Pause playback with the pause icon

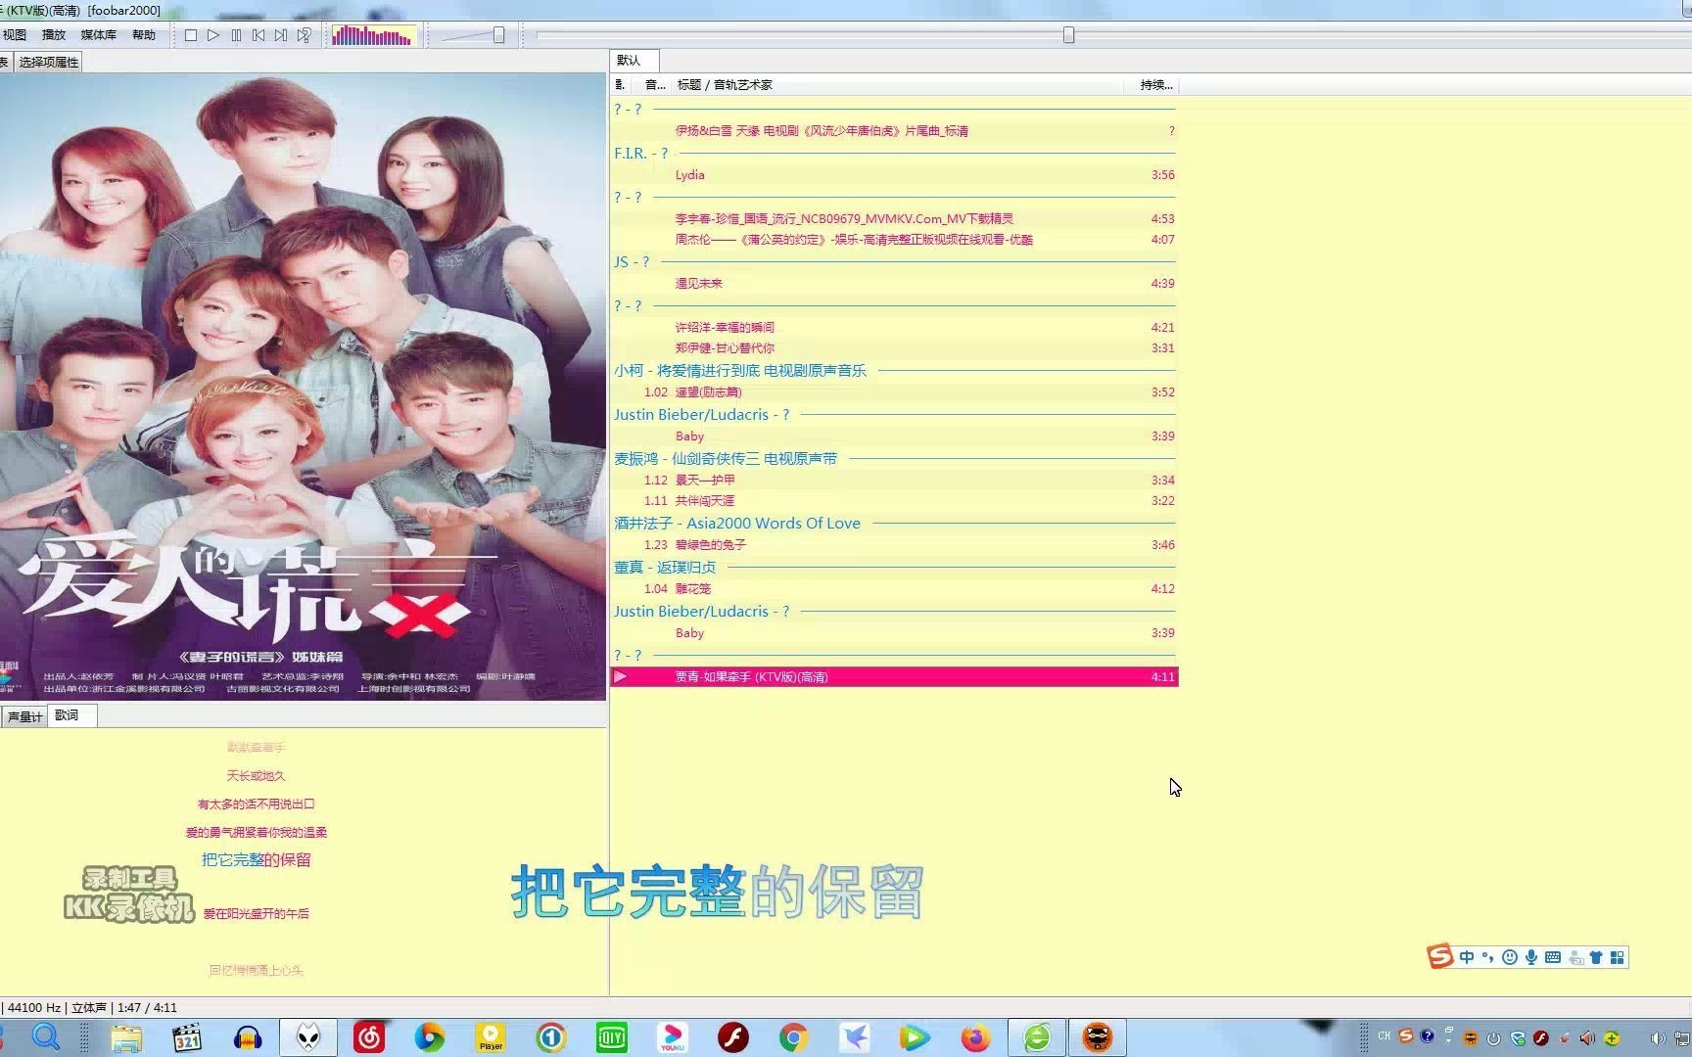[x=236, y=35]
